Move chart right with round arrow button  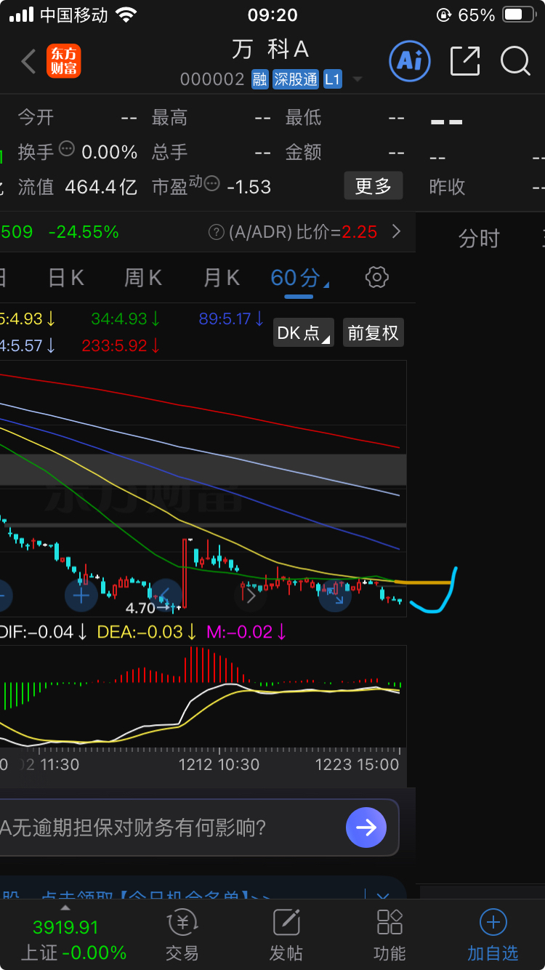point(250,596)
